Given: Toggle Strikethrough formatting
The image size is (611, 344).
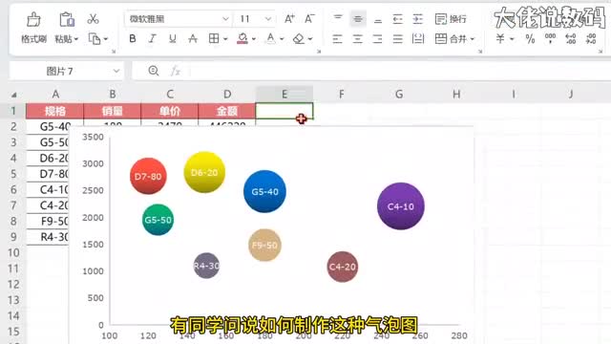Looking at the screenshot, I should [x=193, y=38].
